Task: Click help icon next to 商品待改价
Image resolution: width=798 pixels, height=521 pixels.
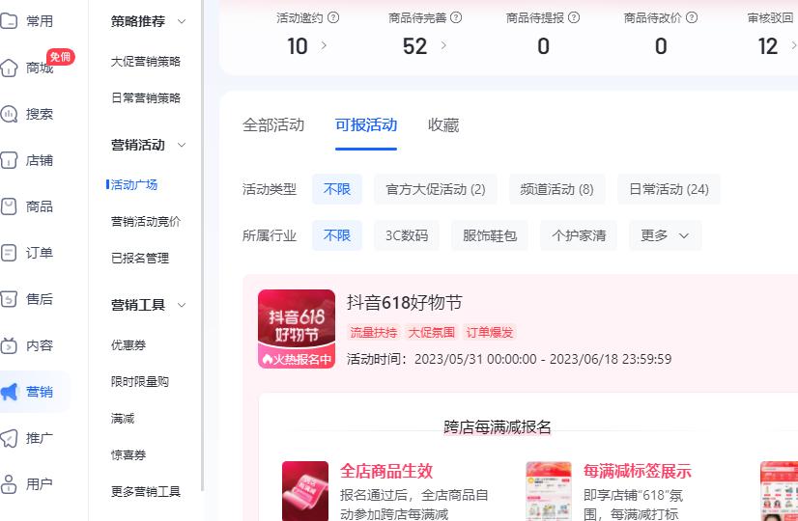Action: (691, 17)
